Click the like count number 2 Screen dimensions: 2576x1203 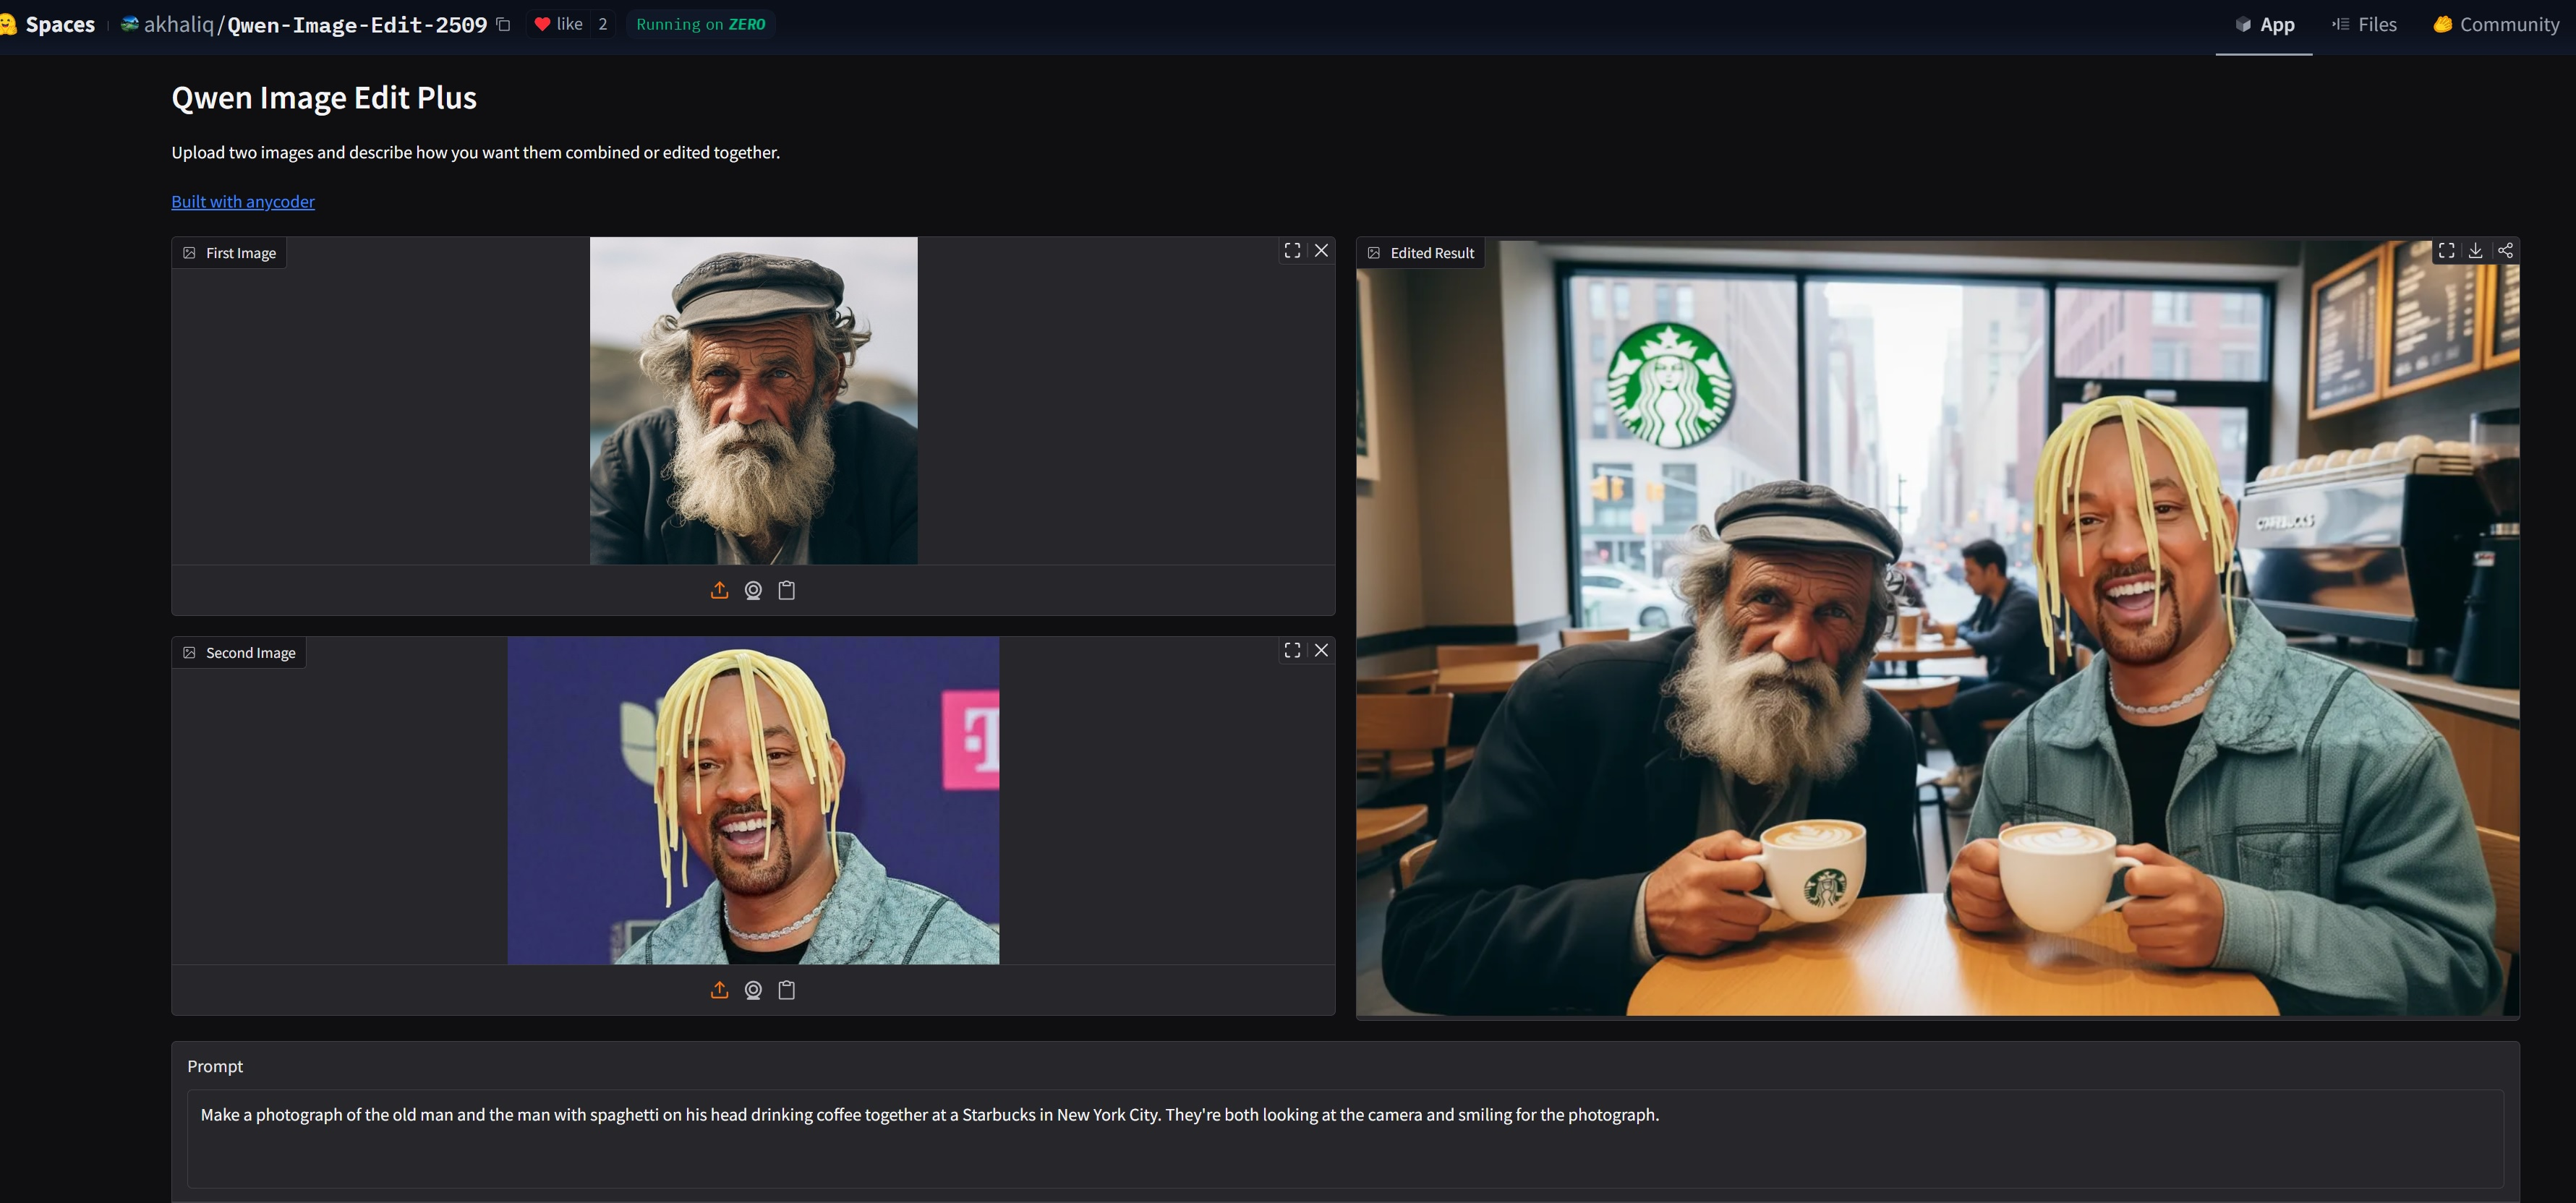click(603, 24)
